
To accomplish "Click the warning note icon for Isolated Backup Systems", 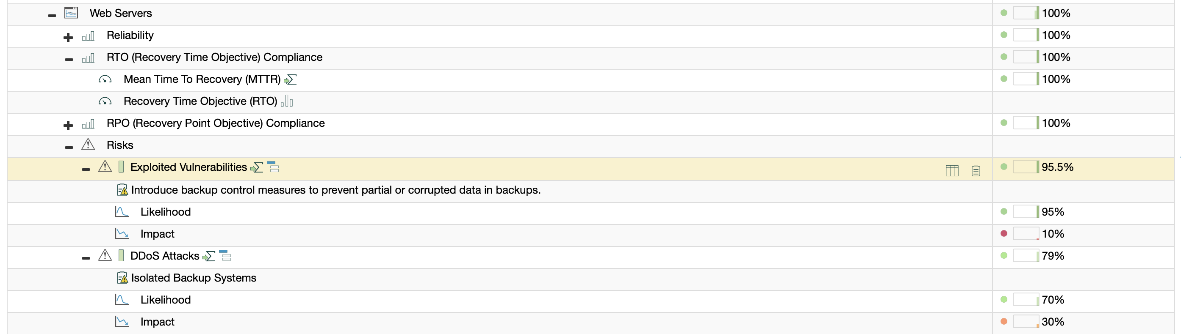I will pyautogui.click(x=122, y=278).
